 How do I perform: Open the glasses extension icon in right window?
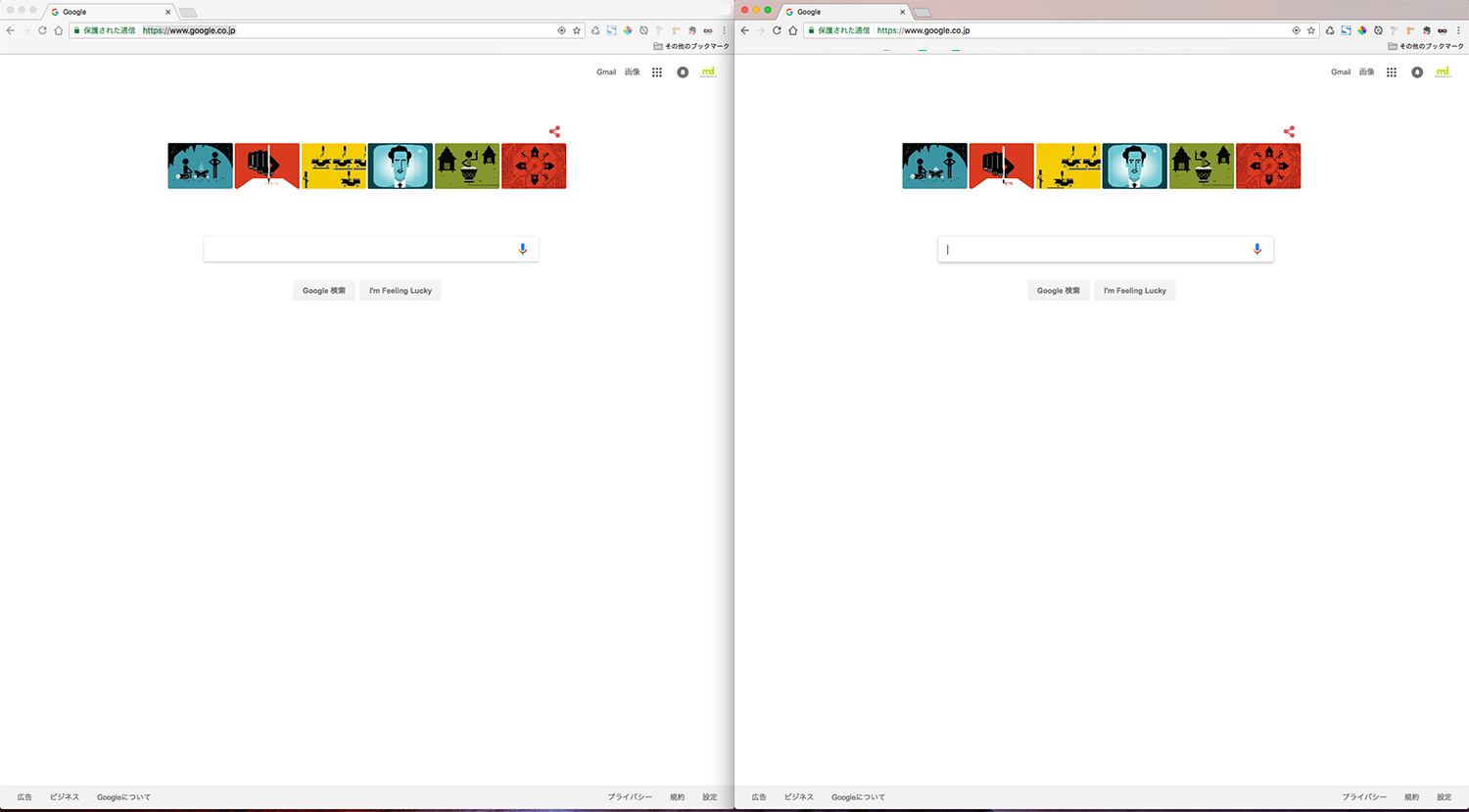click(1443, 30)
